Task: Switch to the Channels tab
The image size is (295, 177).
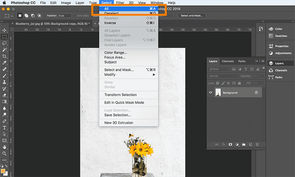Action: pos(228,61)
